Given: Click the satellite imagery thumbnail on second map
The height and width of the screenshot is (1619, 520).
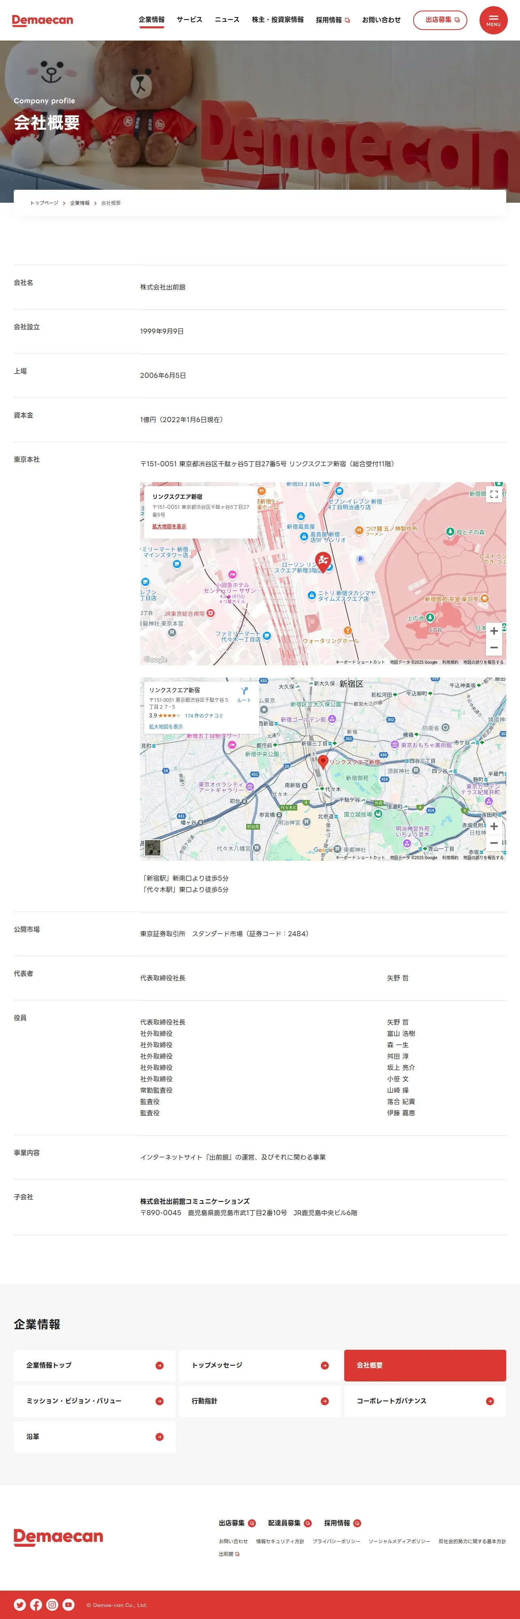Looking at the screenshot, I should (153, 848).
